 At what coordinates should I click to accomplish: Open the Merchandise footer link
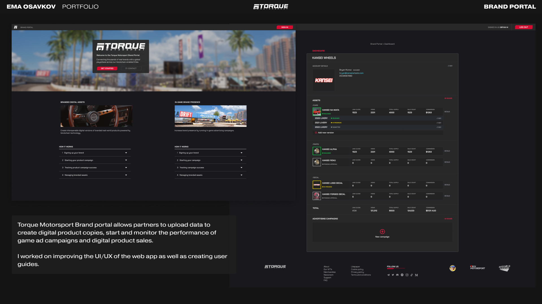coord(329,272)
